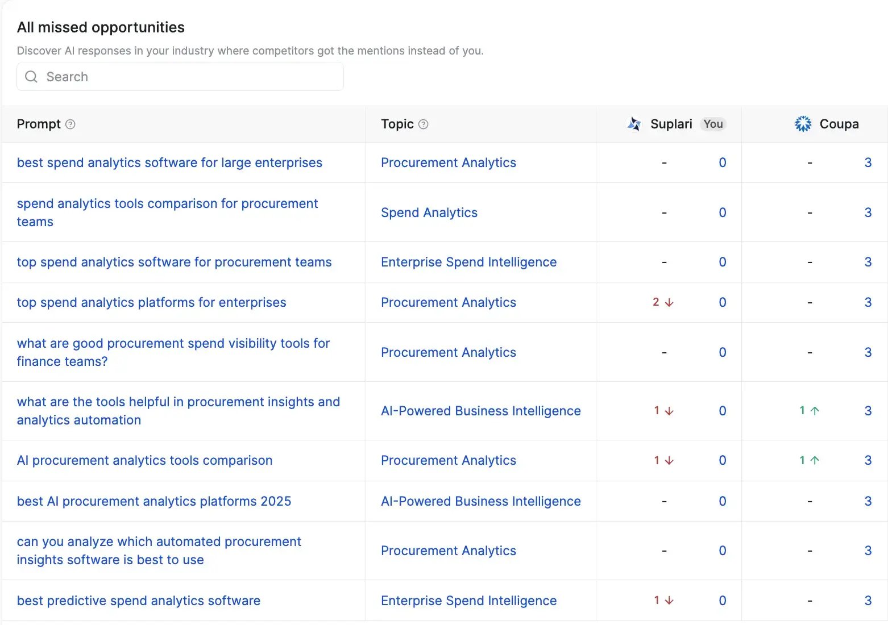Click Suplari's down arrow in the AI procurement analytics tools comparison row
Screen dimensions: 888x625
[669, 461]
